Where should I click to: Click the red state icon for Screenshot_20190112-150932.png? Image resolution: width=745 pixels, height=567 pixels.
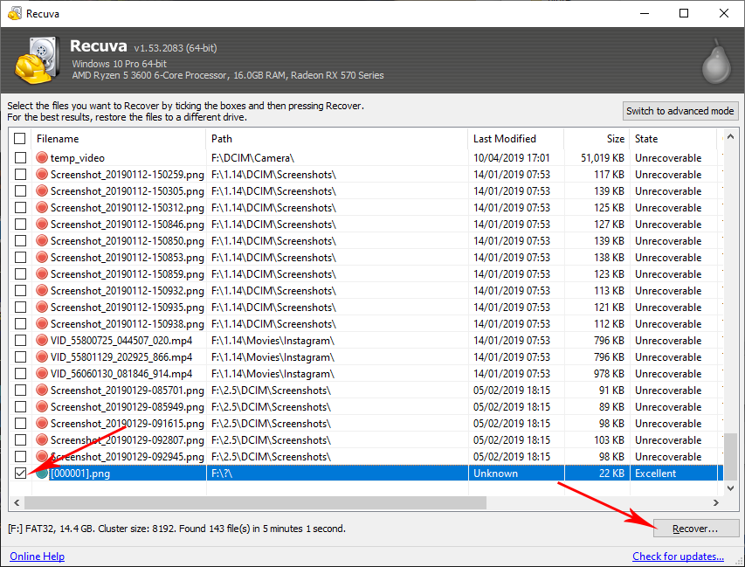42,290
